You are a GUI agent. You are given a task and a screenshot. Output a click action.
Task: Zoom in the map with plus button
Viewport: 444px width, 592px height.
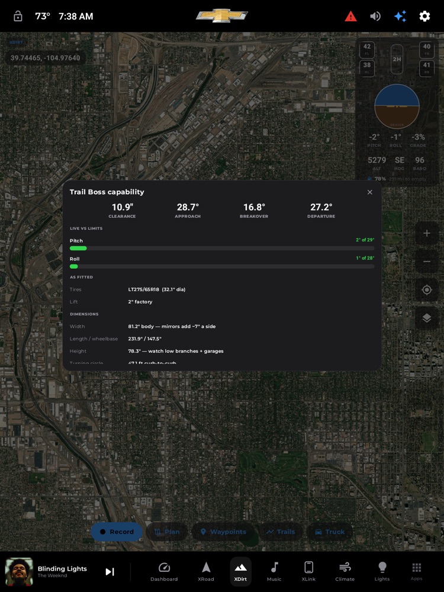point(427,233)
